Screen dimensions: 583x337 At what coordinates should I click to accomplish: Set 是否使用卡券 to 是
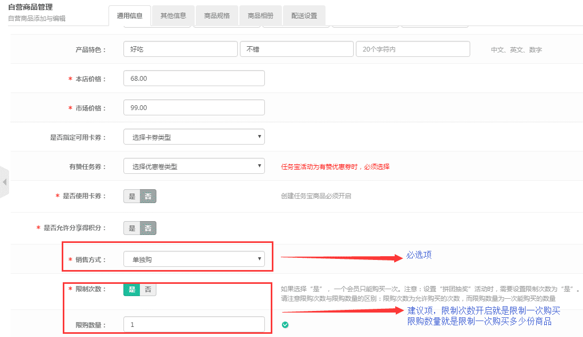click(x=132, y=196)
